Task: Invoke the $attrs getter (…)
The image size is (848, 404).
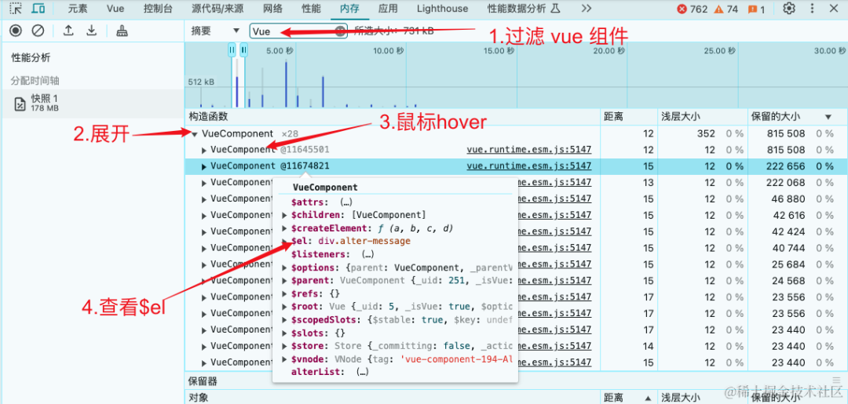Action: pyautogui.click(x=346, y=202)
